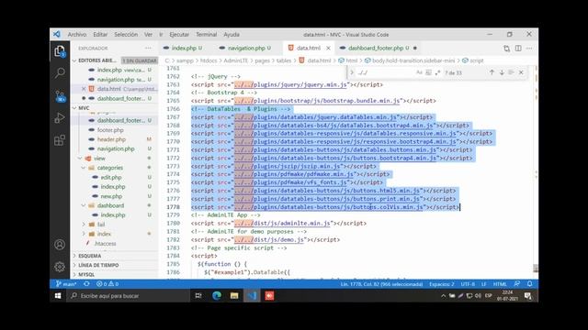Open the Editar menu
The width and height of the screenshot is (588, 330).
[x=100, y=35]
